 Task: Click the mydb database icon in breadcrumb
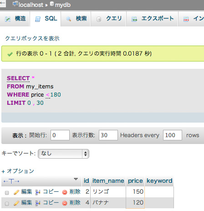point(52,4)
